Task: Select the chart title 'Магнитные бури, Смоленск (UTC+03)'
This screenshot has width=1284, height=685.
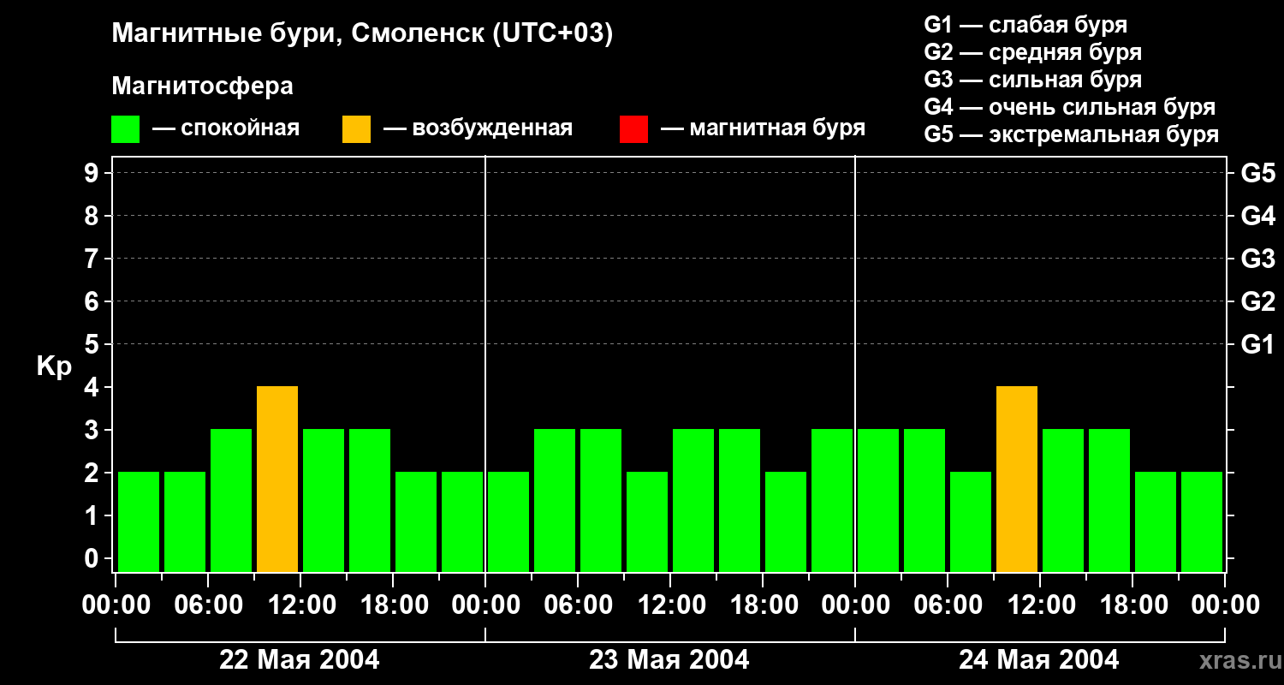Action: pos(362,35)
